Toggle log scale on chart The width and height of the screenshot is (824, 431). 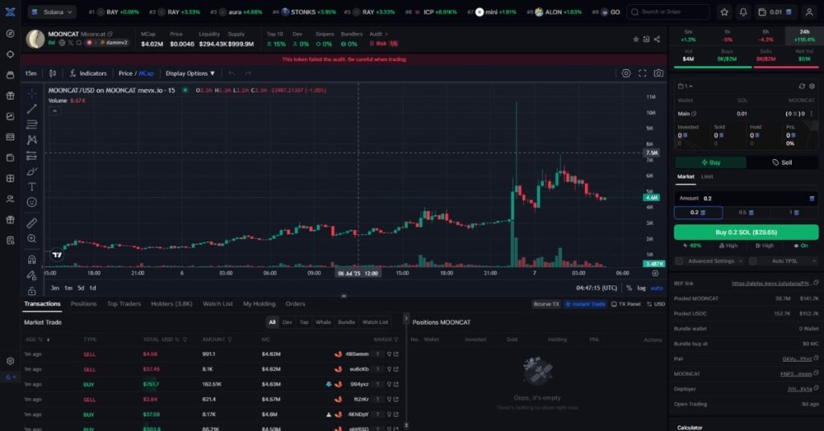[x=641, y=288]
